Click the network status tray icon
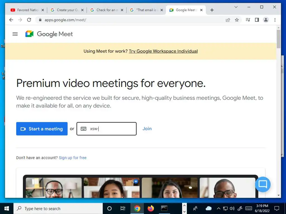 [225, 208]
